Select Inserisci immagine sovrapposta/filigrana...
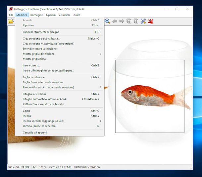 coord(60,71)
